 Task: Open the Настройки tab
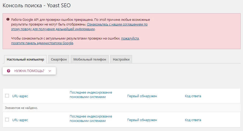pyautogui.click(x=121, y=59)
